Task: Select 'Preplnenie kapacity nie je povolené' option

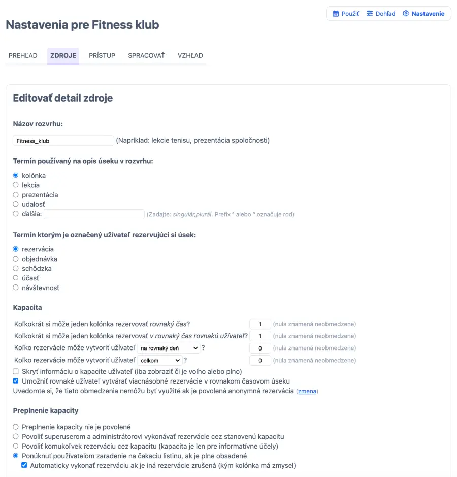Action: (x=16, y=427)
